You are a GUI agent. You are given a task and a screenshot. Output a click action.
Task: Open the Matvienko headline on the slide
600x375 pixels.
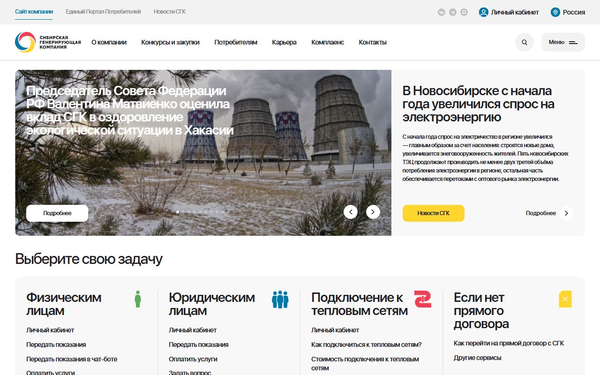click(x=130, y=110)
